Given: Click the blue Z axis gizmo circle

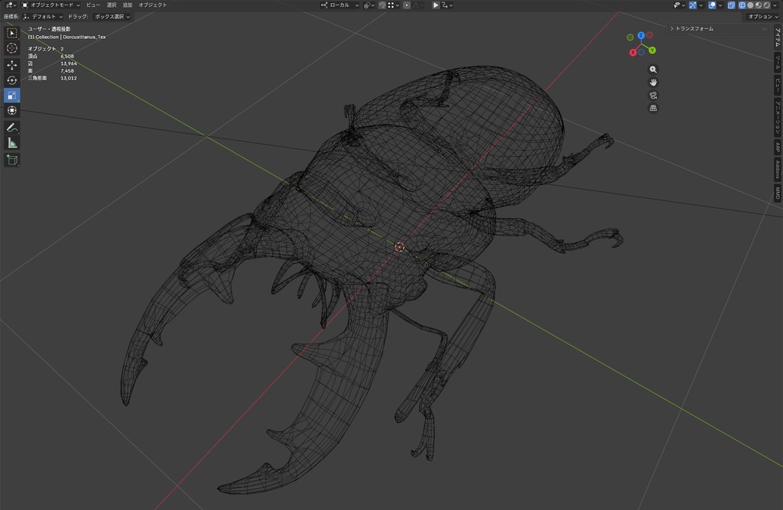Looking at the screenshot, I should (x=642, y=35).
